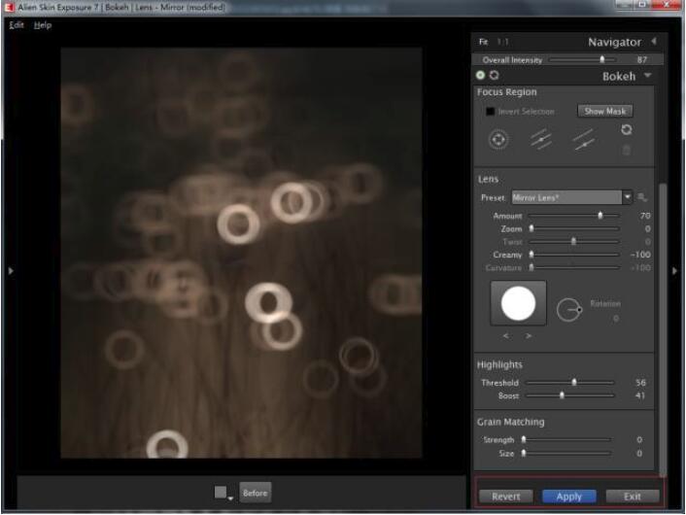Open the preset options icon beside Mirror Lens
The image size is (686, 515).
point(642,197)
